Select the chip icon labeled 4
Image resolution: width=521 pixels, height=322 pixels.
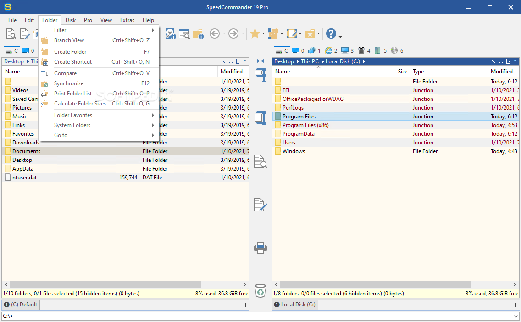coord(364,50)
